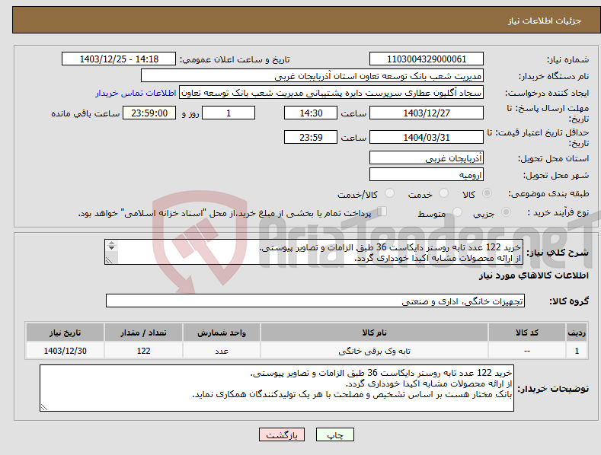Click the ردیف column header
Image resolution: width=601 pixels, height=455 pixels.
(x=577, y=332)
